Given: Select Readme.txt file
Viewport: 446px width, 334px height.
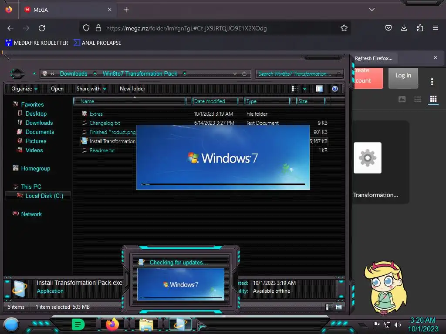Looking at the screenshot, I should (x=102, y=150).
